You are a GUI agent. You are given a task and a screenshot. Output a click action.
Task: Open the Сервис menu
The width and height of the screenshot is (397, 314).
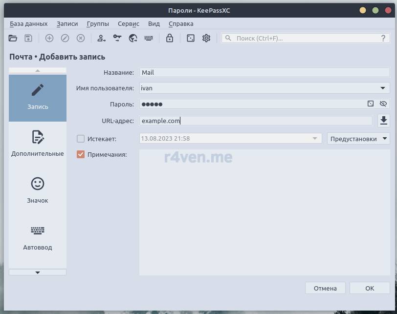point(128,23)
